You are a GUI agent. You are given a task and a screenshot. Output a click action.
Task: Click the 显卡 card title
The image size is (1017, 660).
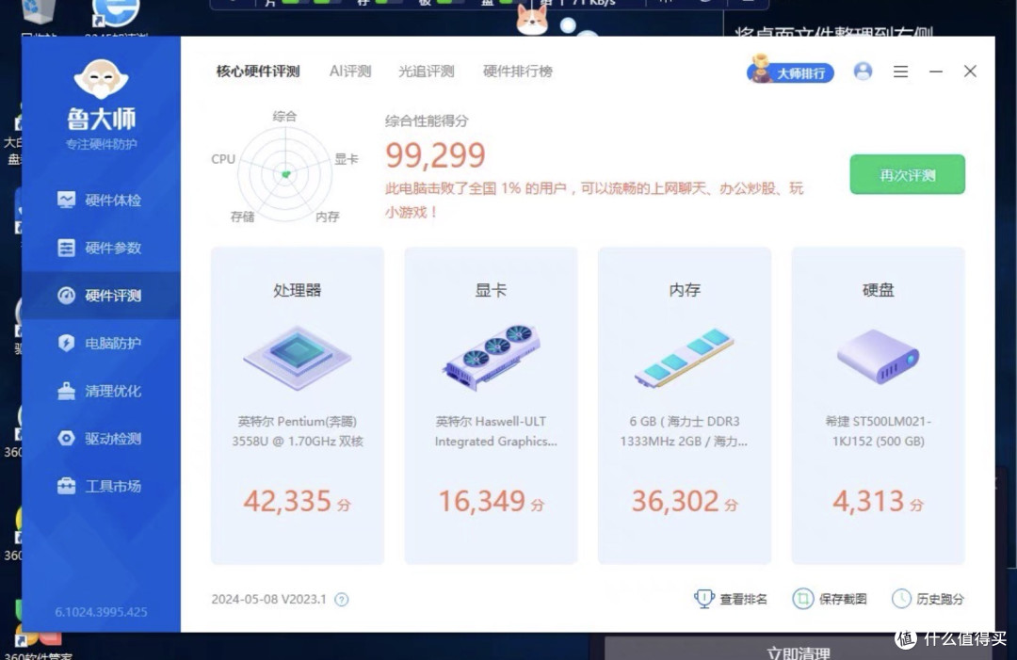[x=491, y=290]
